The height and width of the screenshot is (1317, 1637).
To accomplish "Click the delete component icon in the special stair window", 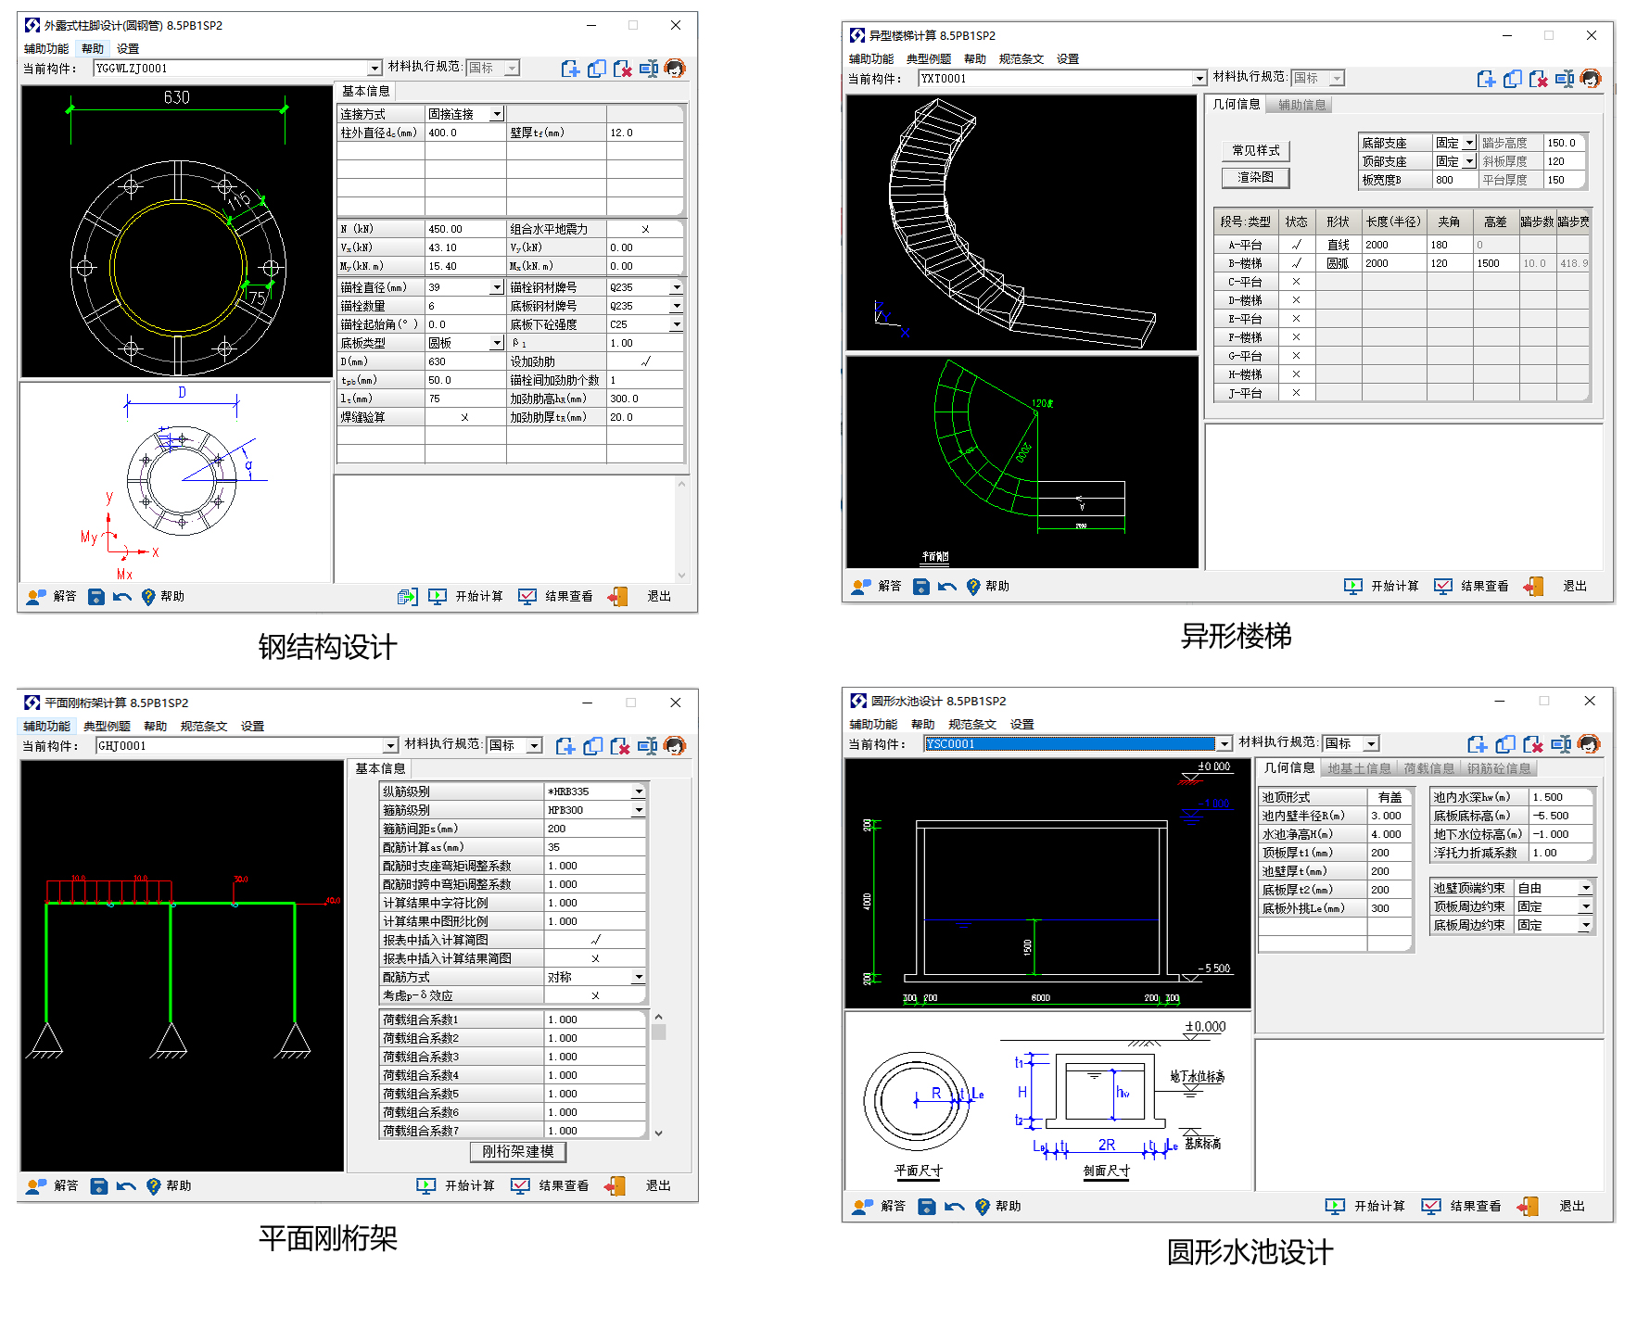I will coord(1538,79).
